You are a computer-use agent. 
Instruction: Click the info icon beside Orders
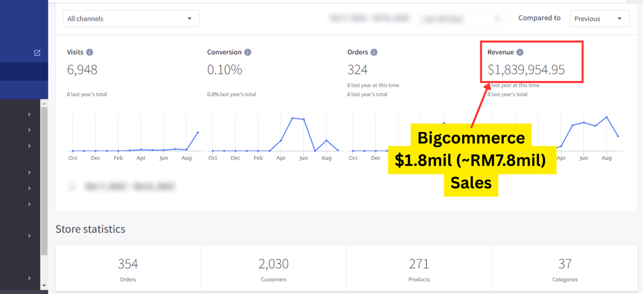point(374,52)
